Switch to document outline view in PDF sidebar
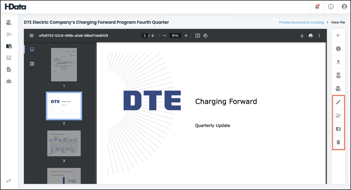This screenshot has height=190, width=351. pyautogui.click(x=32, y=64)
